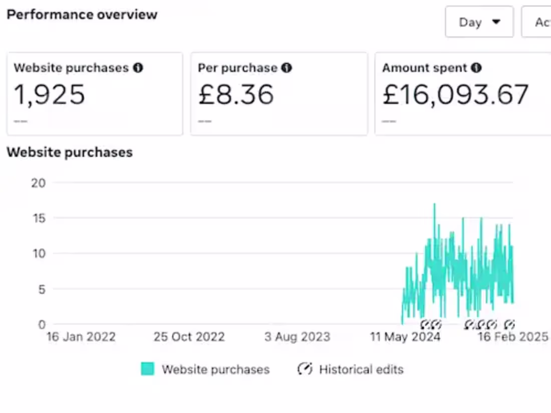551x413 pixels.
Task: Open info tooltip for Website purchases metric
Action: 138,68
